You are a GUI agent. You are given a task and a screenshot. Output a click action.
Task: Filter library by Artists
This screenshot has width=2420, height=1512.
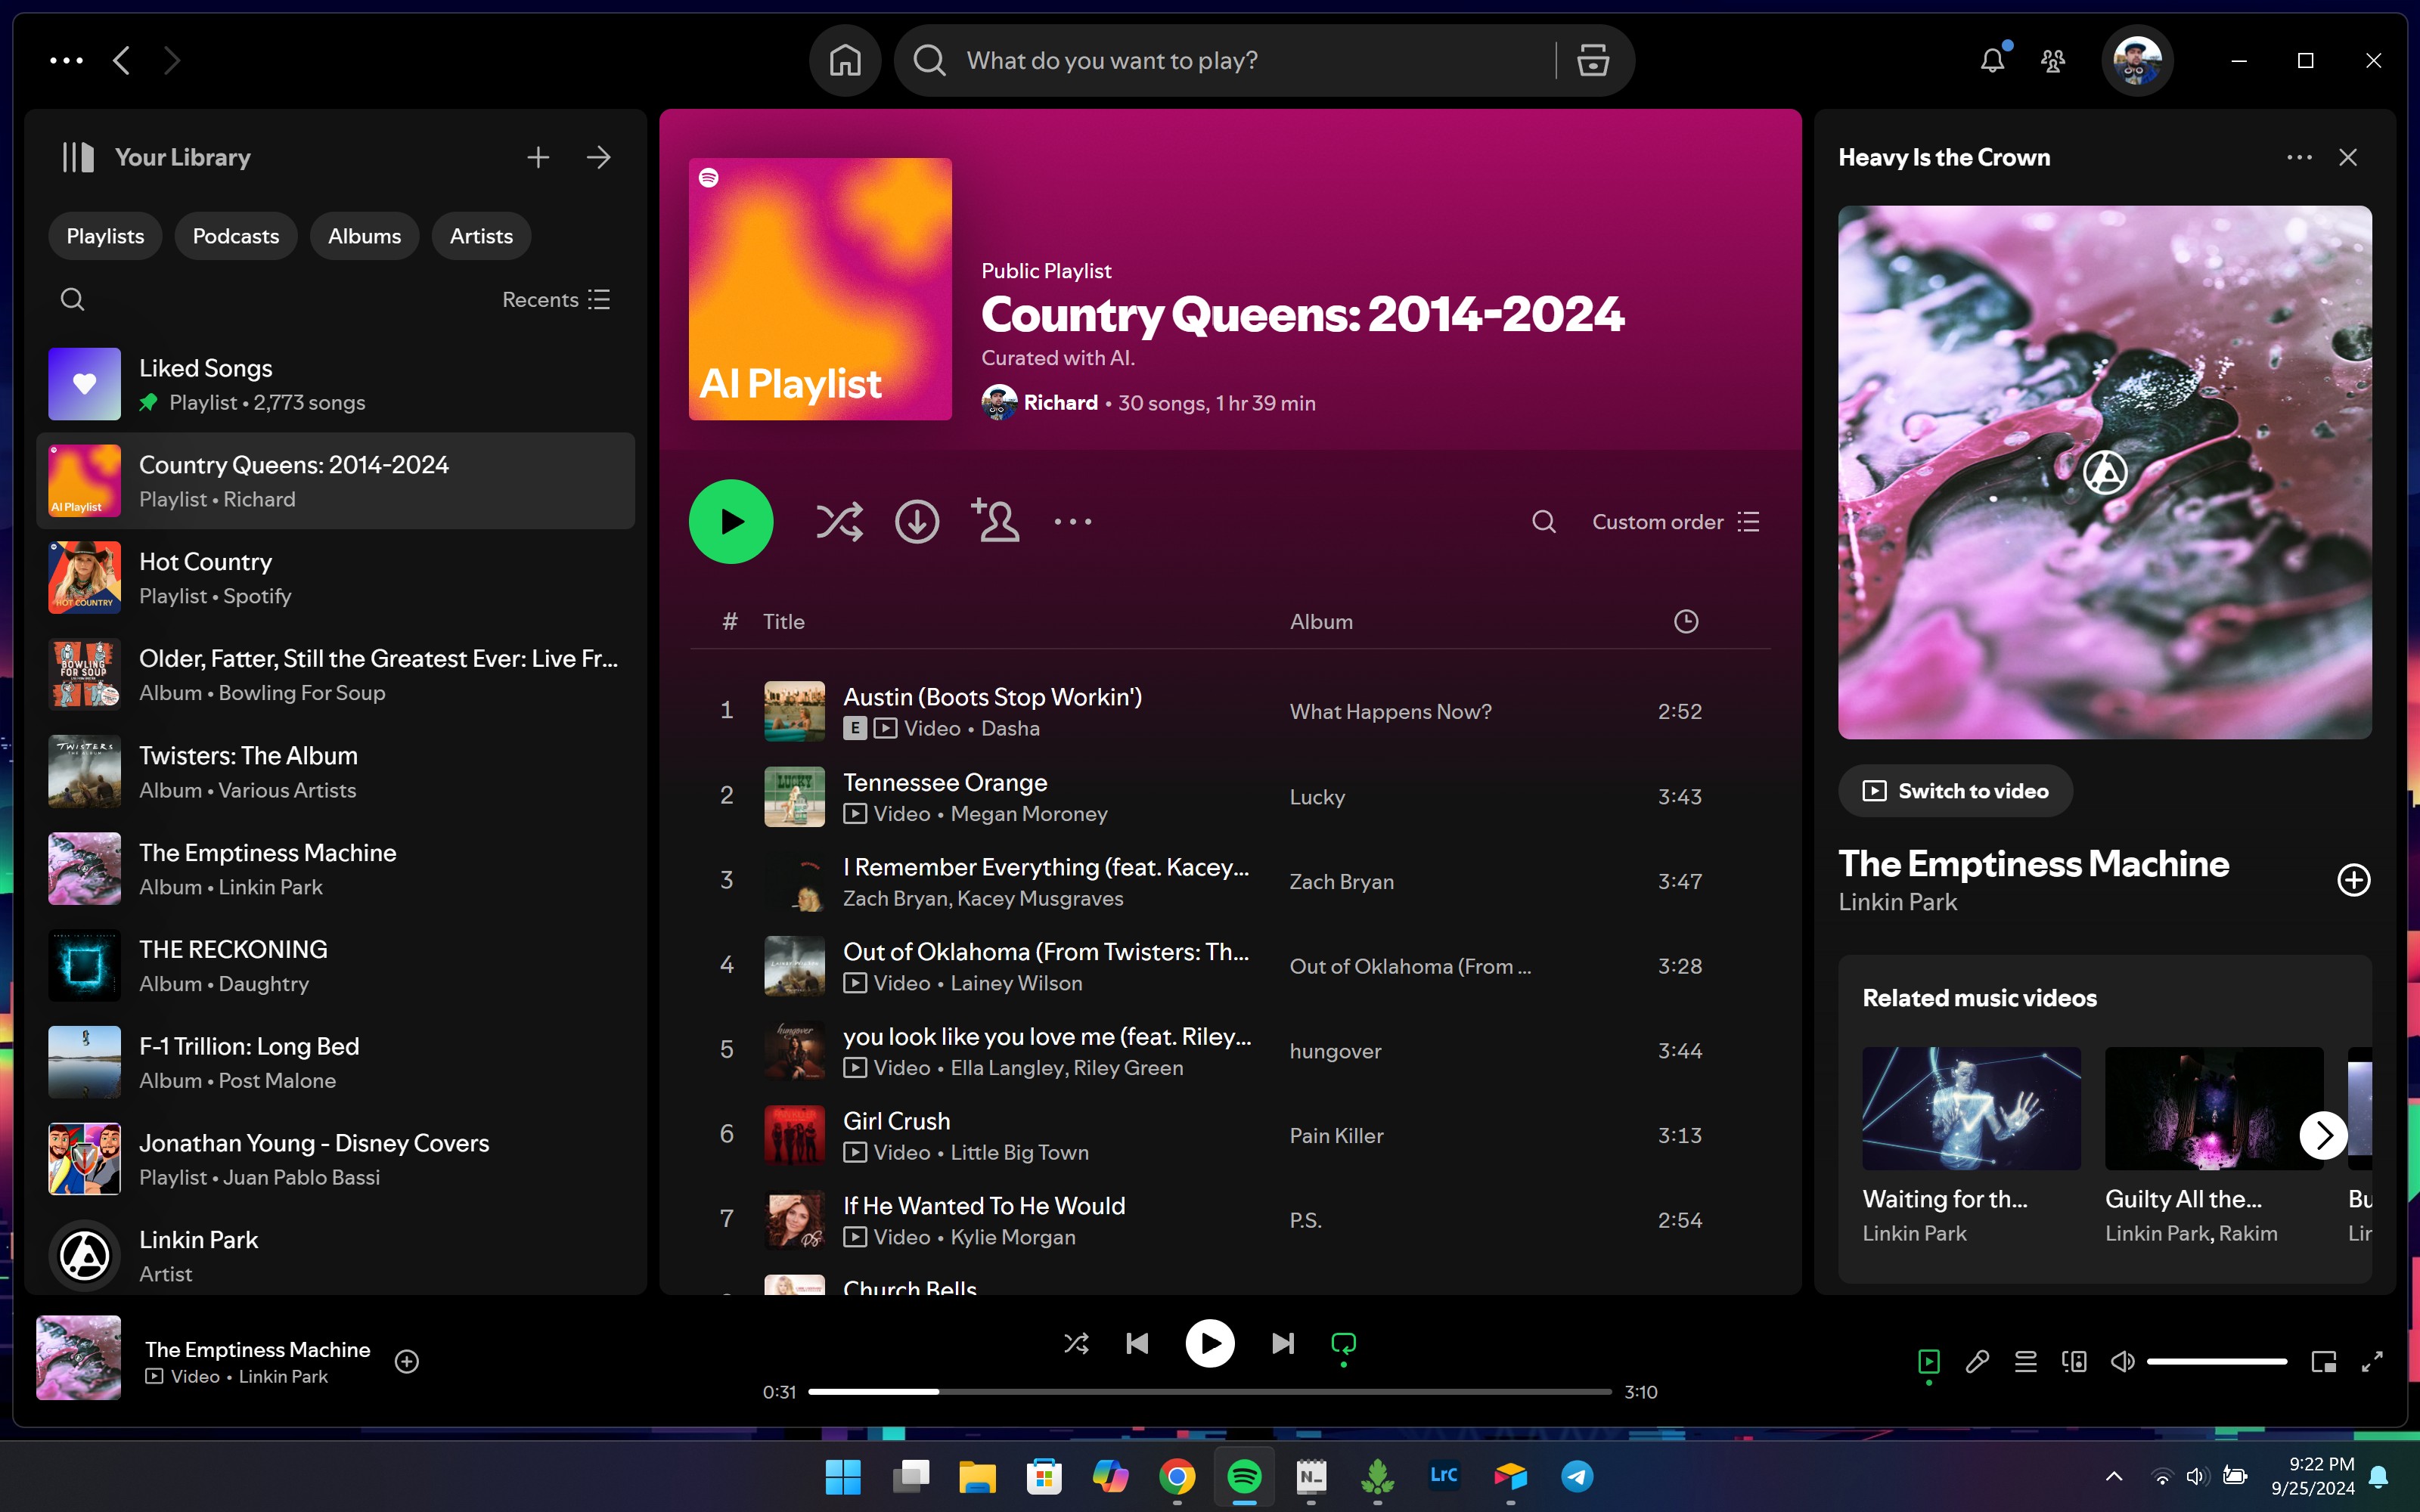pyautogui.click(x=481, y=236)
